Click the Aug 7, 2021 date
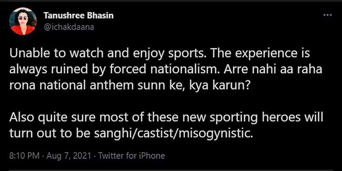342x171 pixels. (x=69, y=156)
